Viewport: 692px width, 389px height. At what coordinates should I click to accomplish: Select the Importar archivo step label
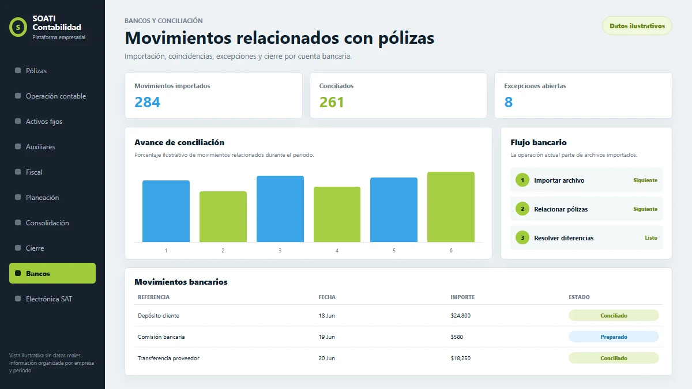559,180
